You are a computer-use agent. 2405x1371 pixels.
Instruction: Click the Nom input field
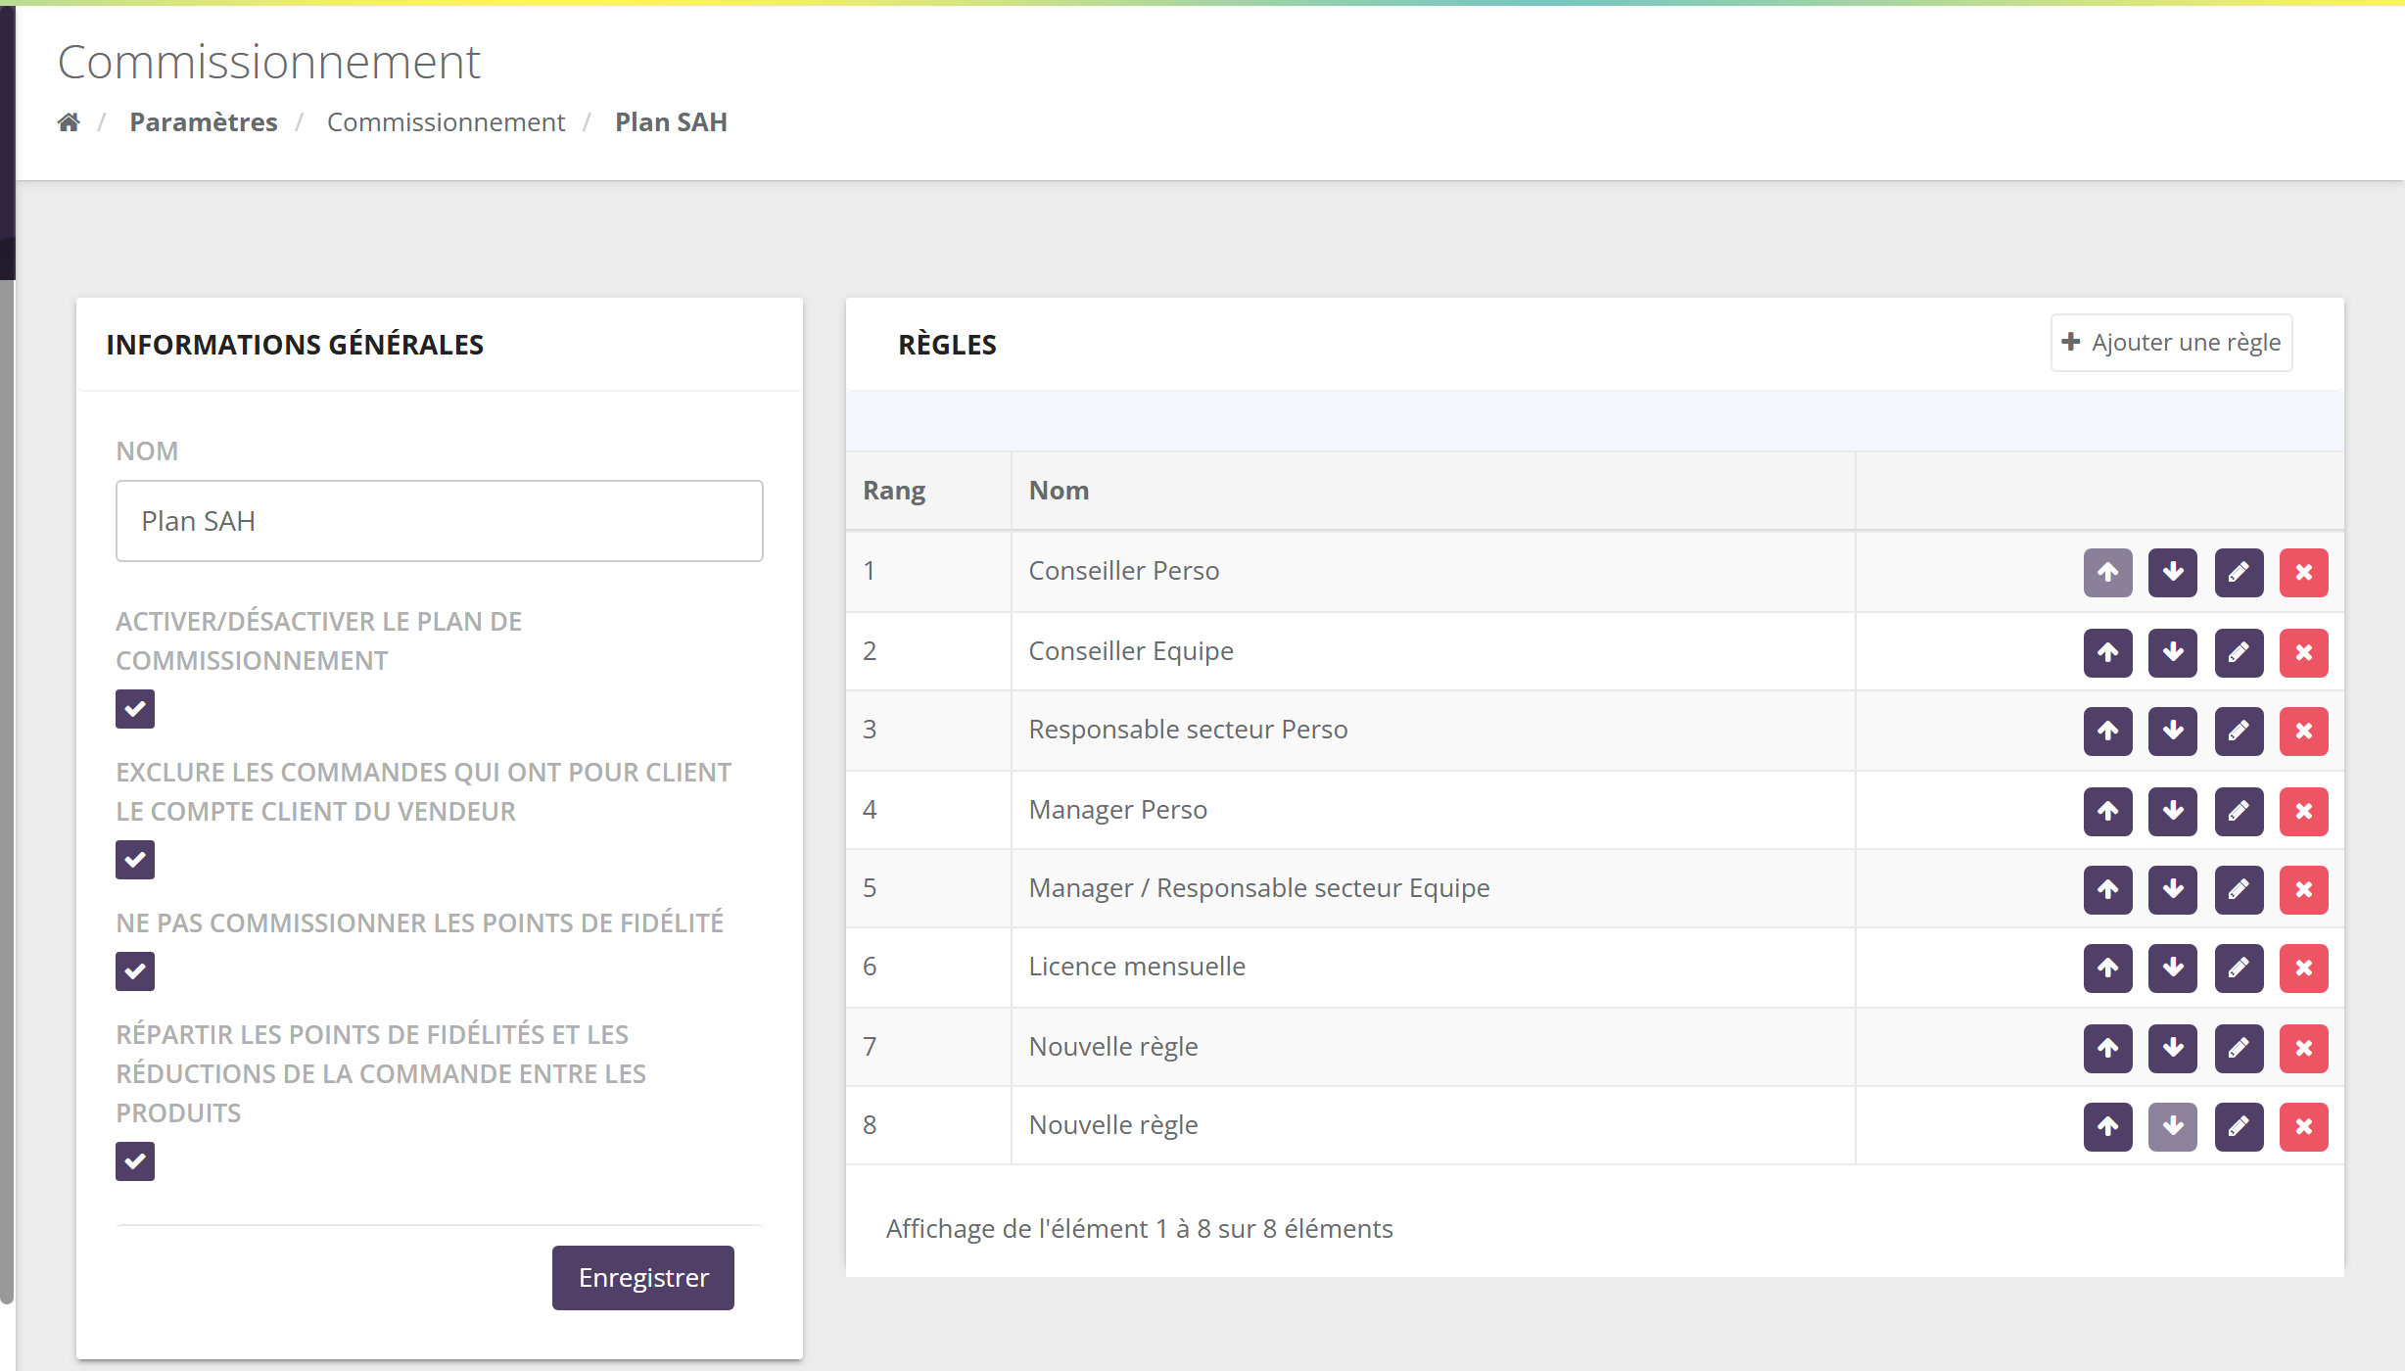[x=439, y=521]
